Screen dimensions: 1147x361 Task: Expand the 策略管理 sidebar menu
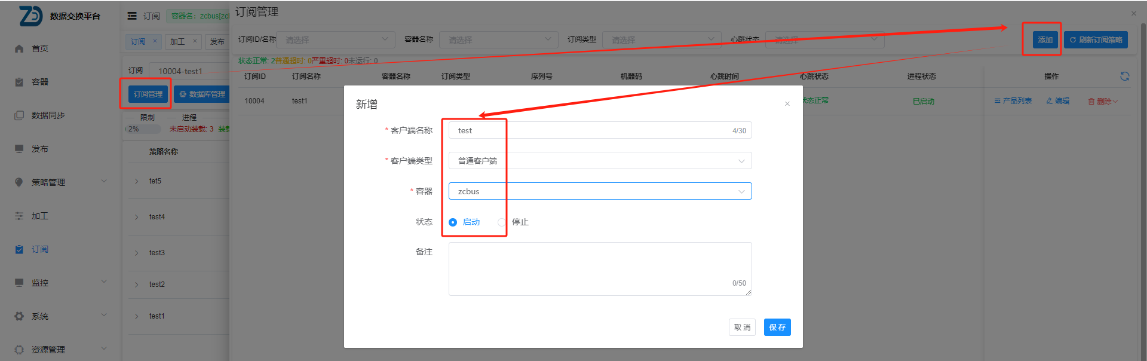(60, 182)
